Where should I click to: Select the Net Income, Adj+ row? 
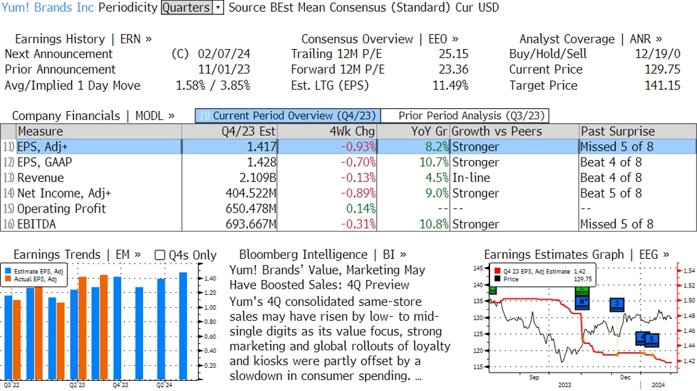348,193
